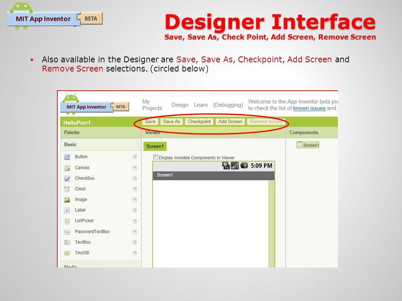The image size is (402, 301).
Task: Open the (Debugging) menu item
Action: coord(228,105)
